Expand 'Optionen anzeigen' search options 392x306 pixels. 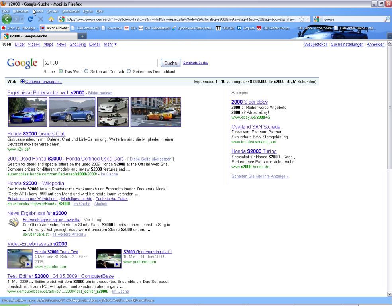tap(43, 82)
